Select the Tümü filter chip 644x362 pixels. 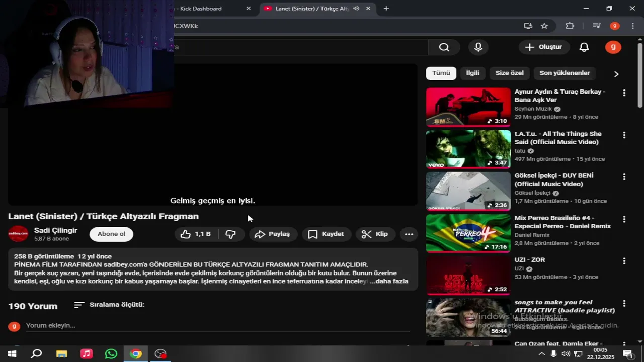click(441, 73)
